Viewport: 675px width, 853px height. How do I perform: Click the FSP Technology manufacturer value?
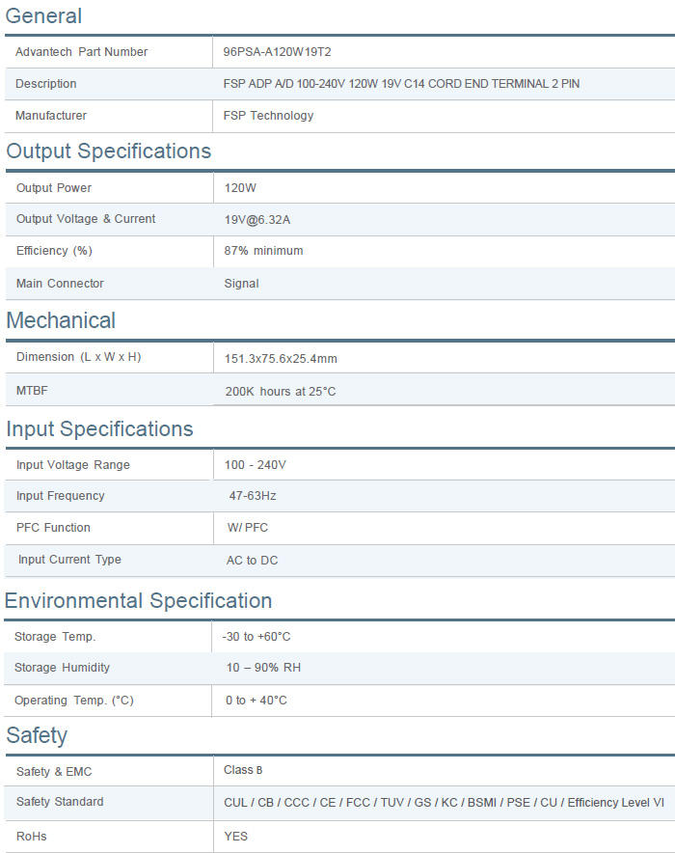[268, 116]
